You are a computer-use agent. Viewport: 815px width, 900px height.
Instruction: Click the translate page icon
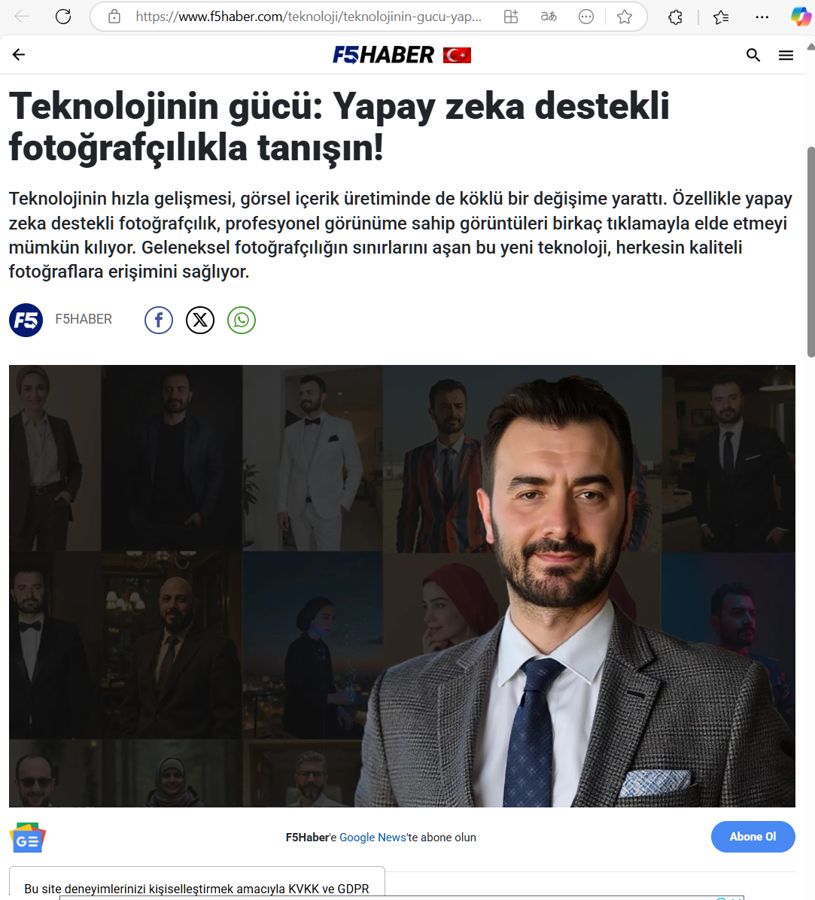(x=549, y=17)
